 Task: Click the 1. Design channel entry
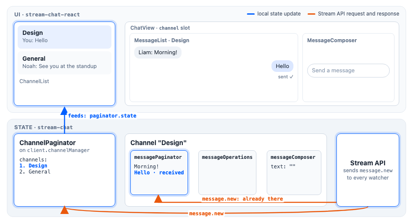(33, 166)
